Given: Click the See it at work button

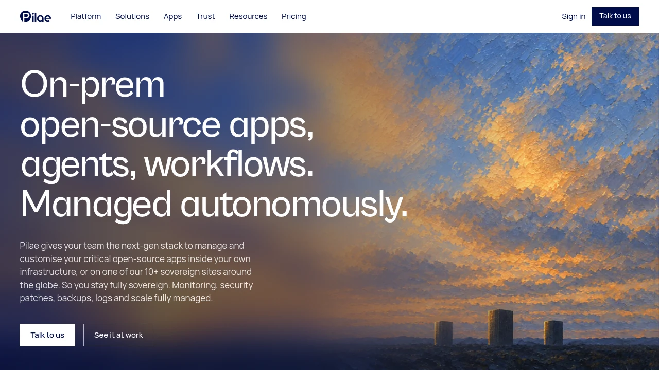Looking at the screenshot, I should click(x=118, y=335).
